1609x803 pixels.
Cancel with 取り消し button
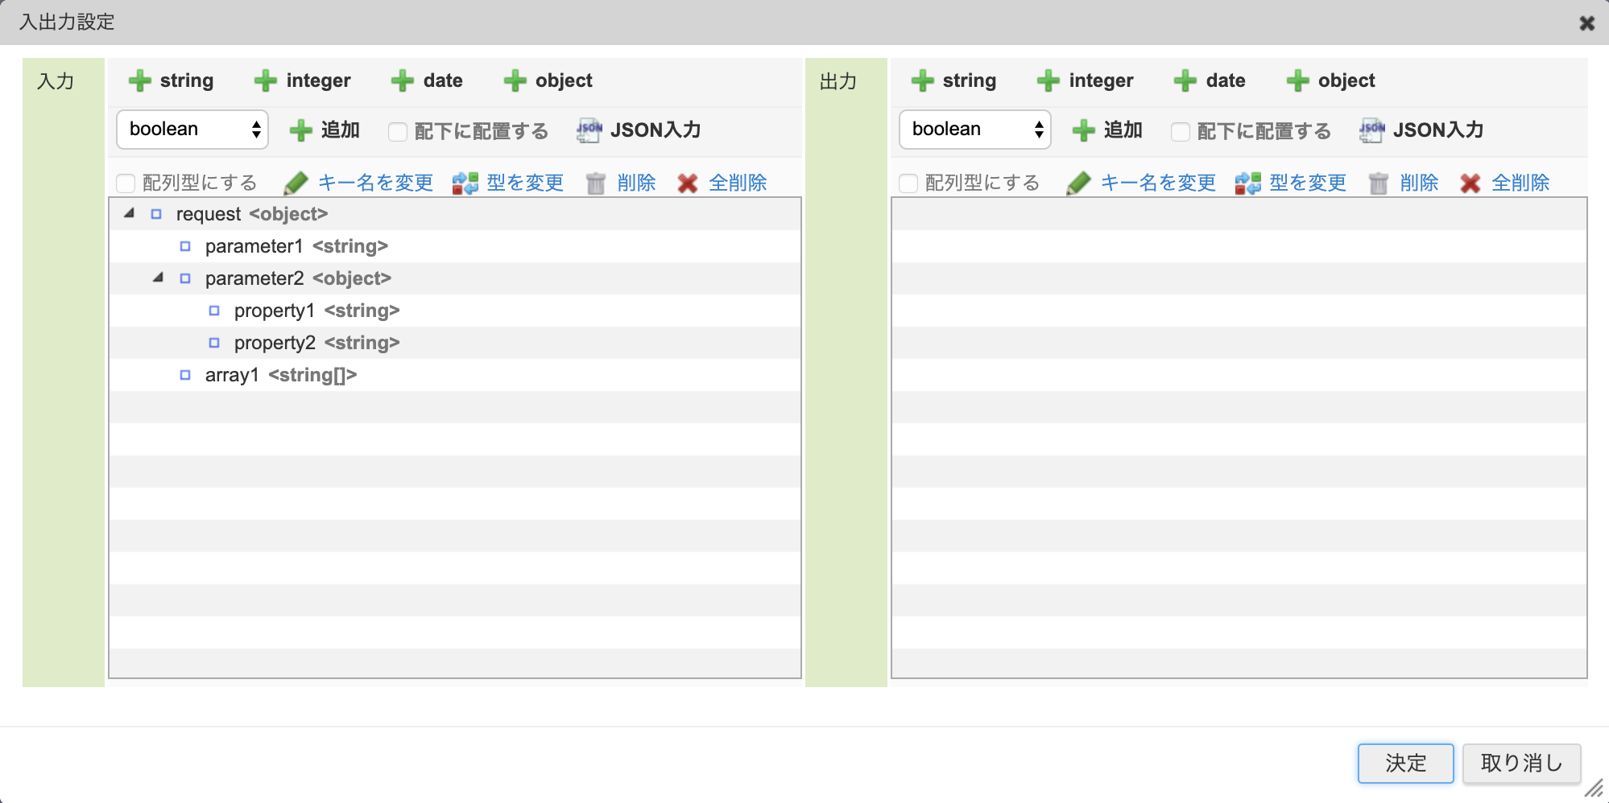[1522, 763]
